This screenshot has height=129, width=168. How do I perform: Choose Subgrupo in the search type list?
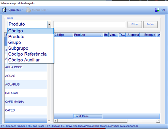point(31,48)
